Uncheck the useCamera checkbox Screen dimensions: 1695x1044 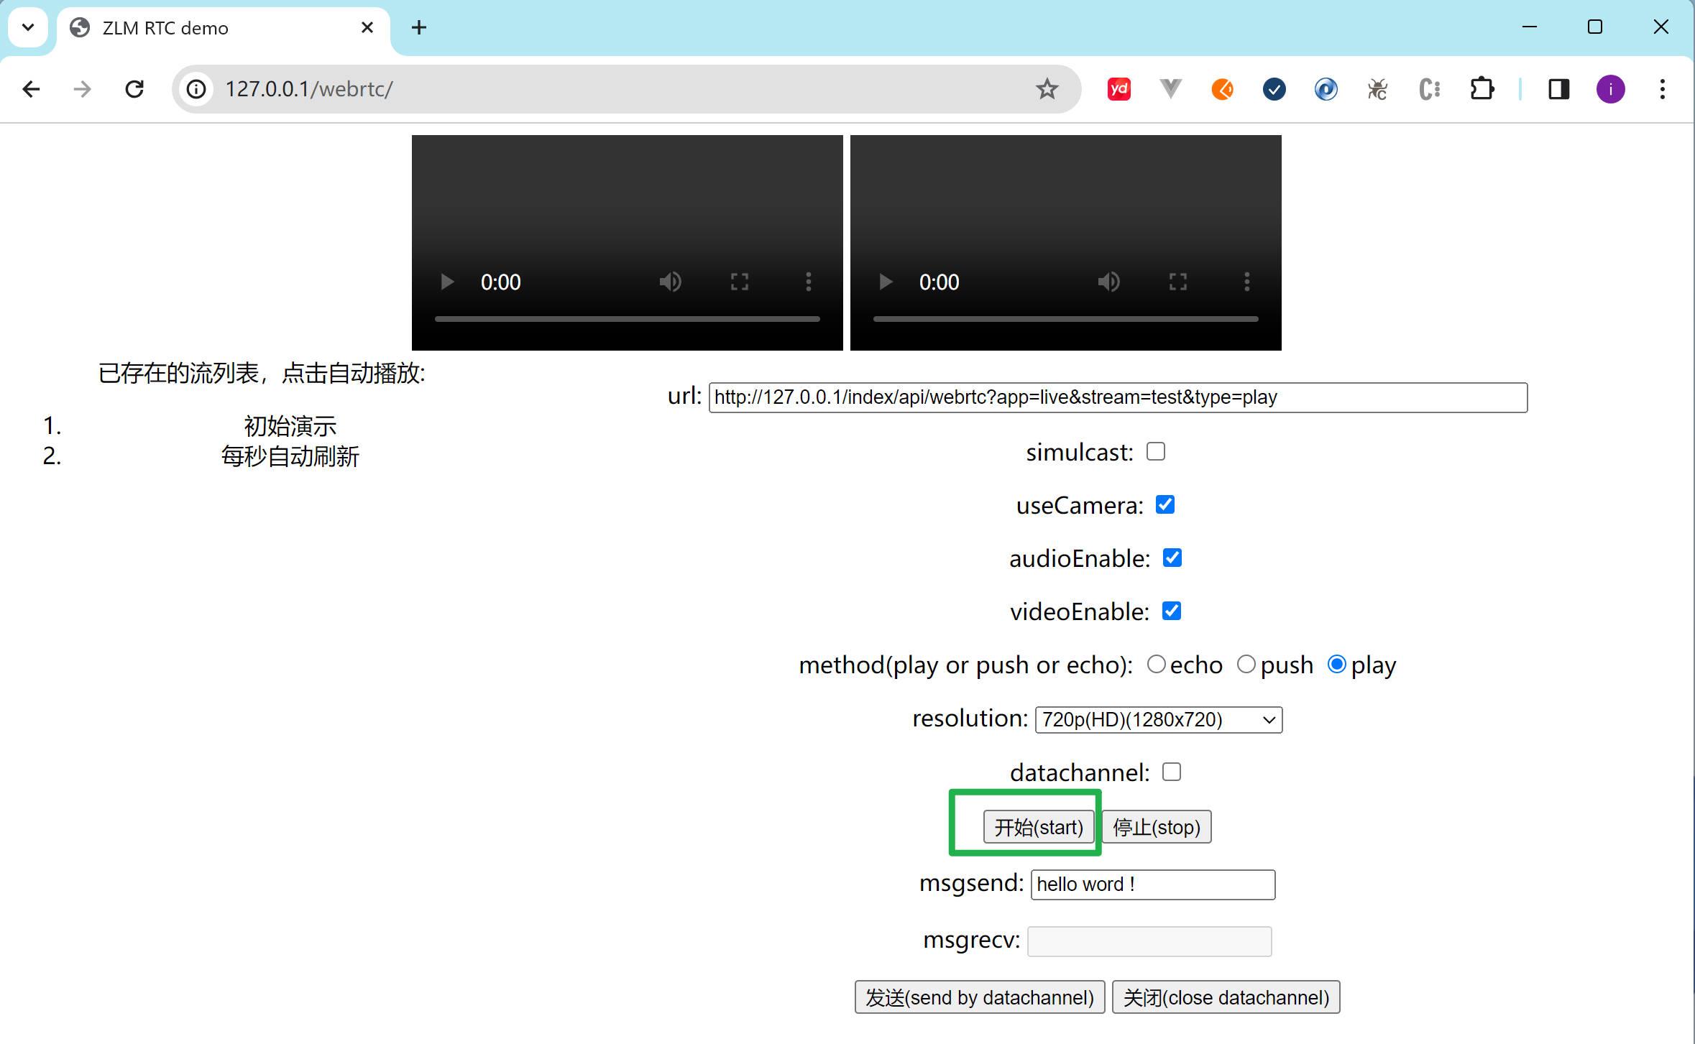click(1165, 504)
